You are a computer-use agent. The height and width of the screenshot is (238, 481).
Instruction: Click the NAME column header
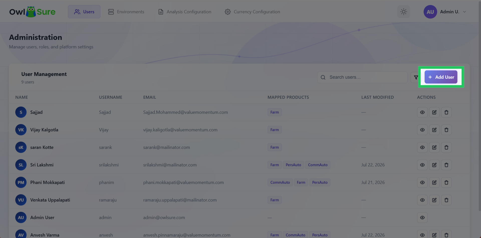click(x=22, y=97)
